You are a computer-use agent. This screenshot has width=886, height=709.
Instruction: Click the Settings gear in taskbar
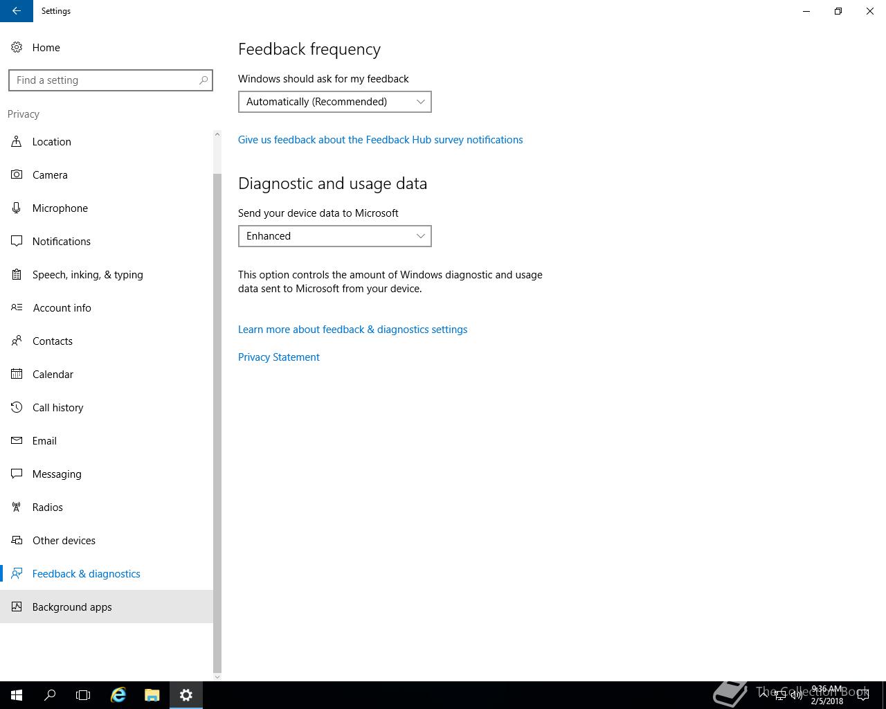(x=186, y=695)
